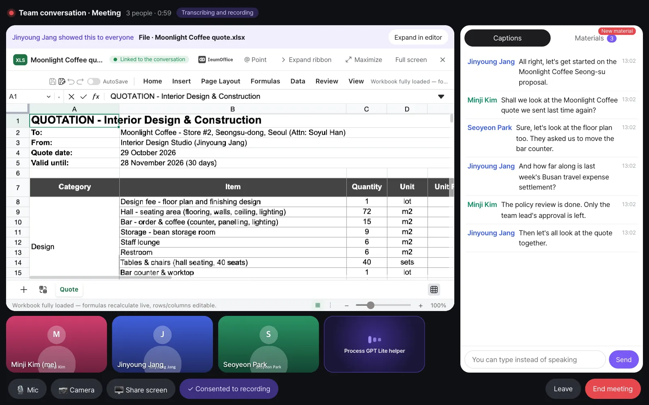The height and width of the screenshot is (405, 649).
Task: Select Seoyeon Park's video tile
Action: pyautogui.click(x=269, y=344)
